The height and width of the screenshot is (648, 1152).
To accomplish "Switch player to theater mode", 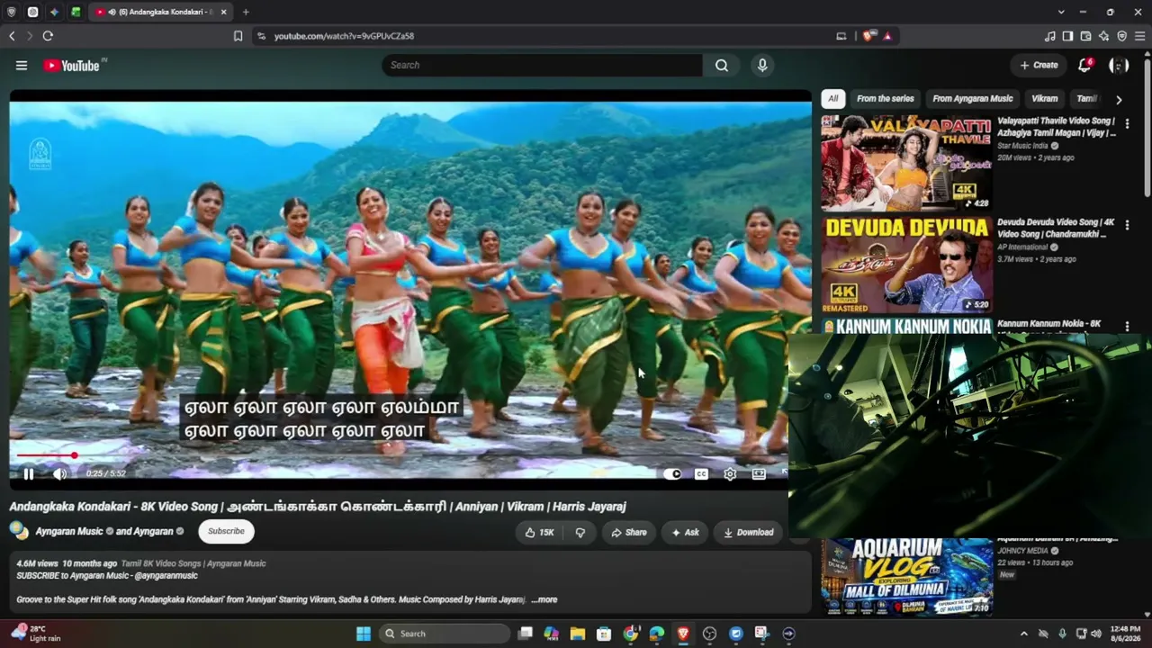I will (759, 474).
